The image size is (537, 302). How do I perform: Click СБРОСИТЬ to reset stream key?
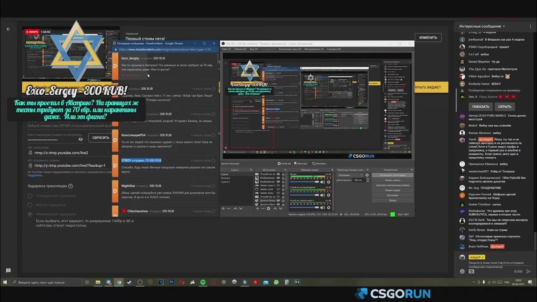pyautogui.click(x=100, y=138)
